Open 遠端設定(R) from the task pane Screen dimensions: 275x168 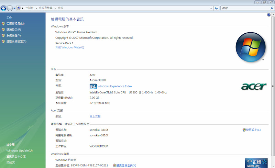[x=14, y=30]
